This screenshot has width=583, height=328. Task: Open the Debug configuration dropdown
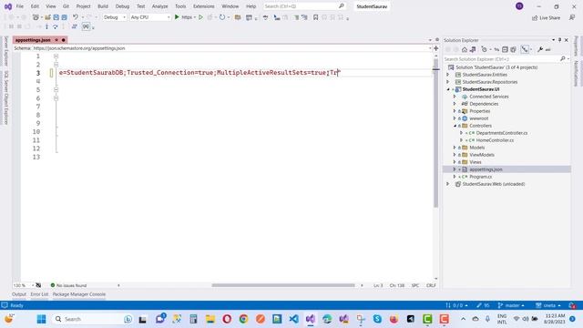(x=115, y=17)
